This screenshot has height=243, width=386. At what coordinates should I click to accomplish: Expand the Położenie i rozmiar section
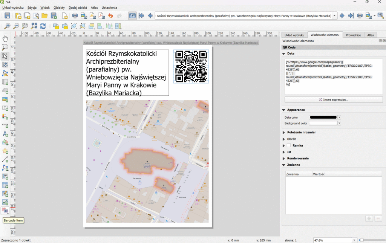tap(284, 133)
